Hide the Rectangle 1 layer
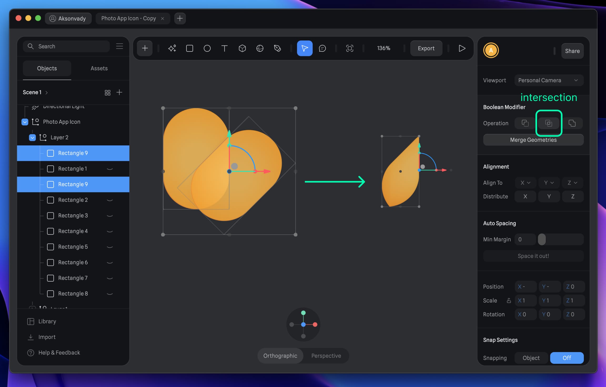The image size is (606, 387). click(110, 169)
